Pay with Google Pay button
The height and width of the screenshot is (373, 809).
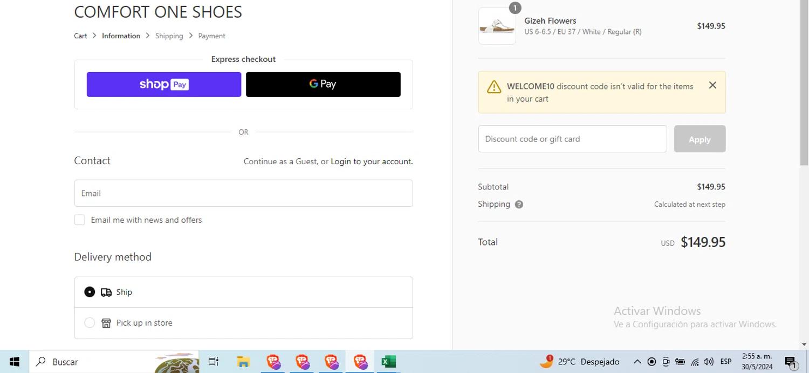pos(323,85)
